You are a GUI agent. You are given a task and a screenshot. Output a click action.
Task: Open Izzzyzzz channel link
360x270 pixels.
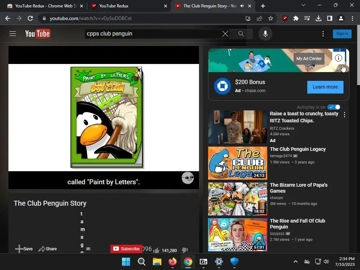277,233
